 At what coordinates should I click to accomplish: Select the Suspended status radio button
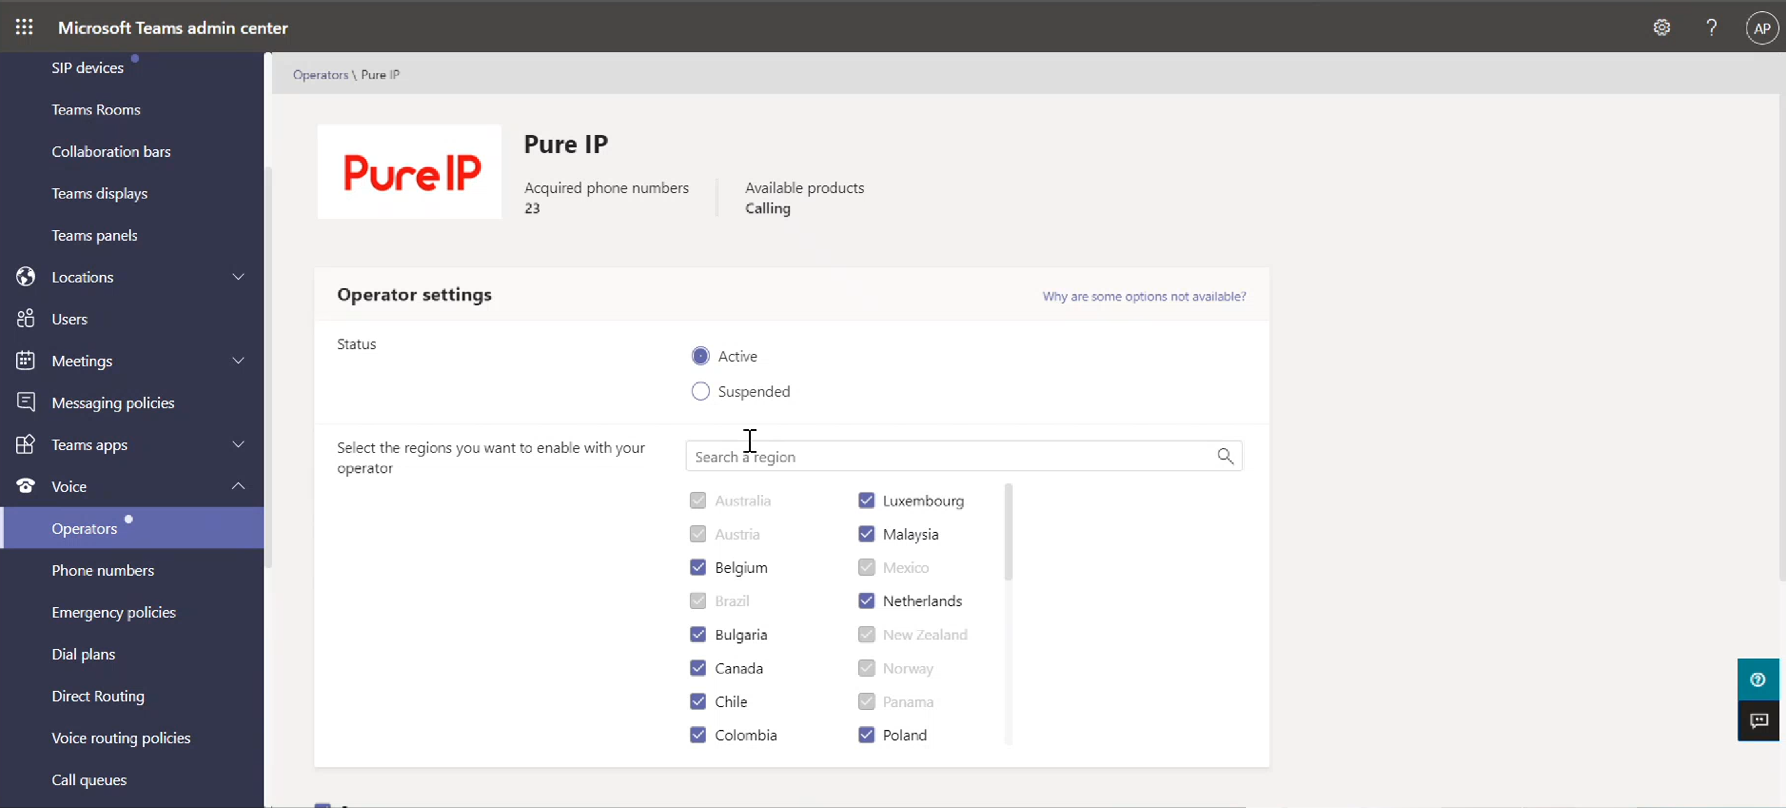click(x=699, y=391)
